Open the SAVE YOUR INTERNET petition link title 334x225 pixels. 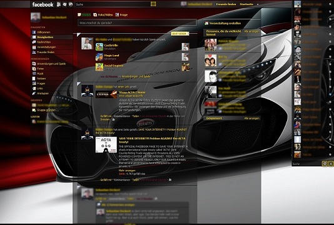[152, 140]
